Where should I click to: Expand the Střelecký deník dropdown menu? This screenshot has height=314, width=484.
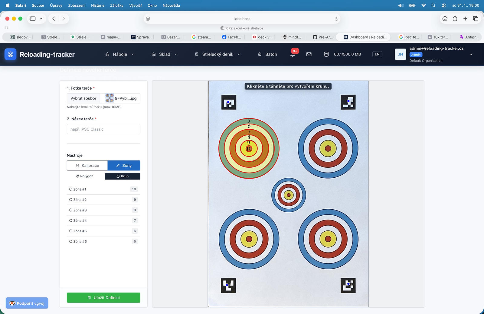click(217, 54)
